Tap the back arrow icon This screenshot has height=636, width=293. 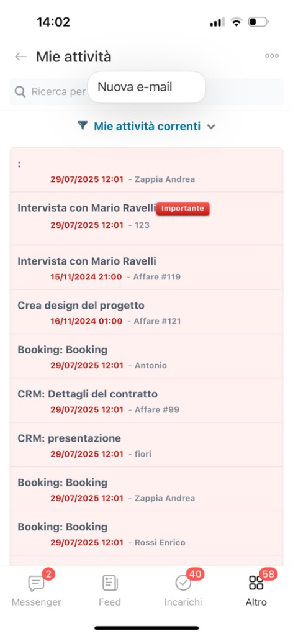click(20, 57)
